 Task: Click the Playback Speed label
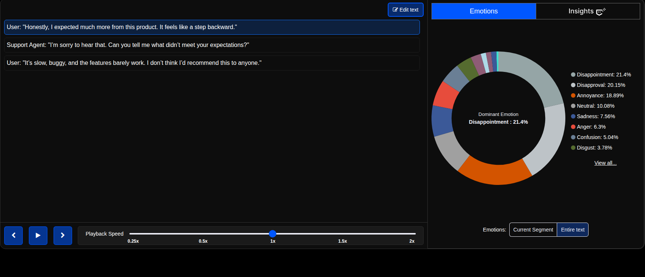(104, 234)
